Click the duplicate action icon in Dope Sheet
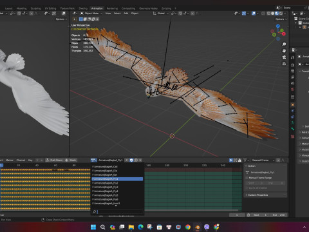 click(136, 160)
